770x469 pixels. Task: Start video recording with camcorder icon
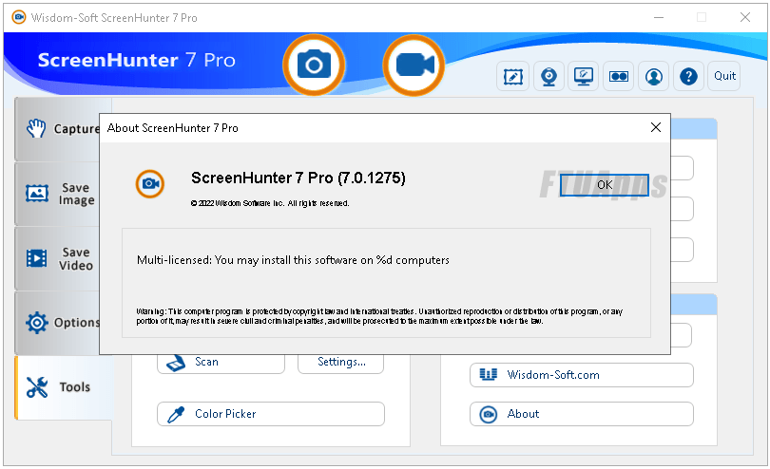pyautogui.click(x=414, y=65)
